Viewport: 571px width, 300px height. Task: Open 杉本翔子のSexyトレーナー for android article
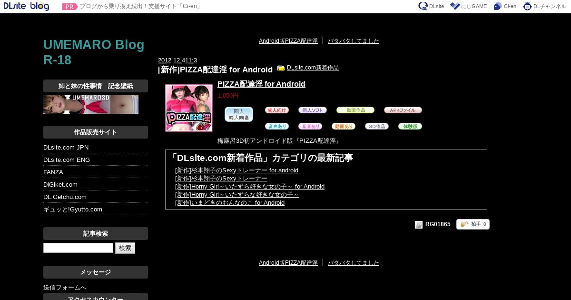pyautogui.click(x=237, y=170)
